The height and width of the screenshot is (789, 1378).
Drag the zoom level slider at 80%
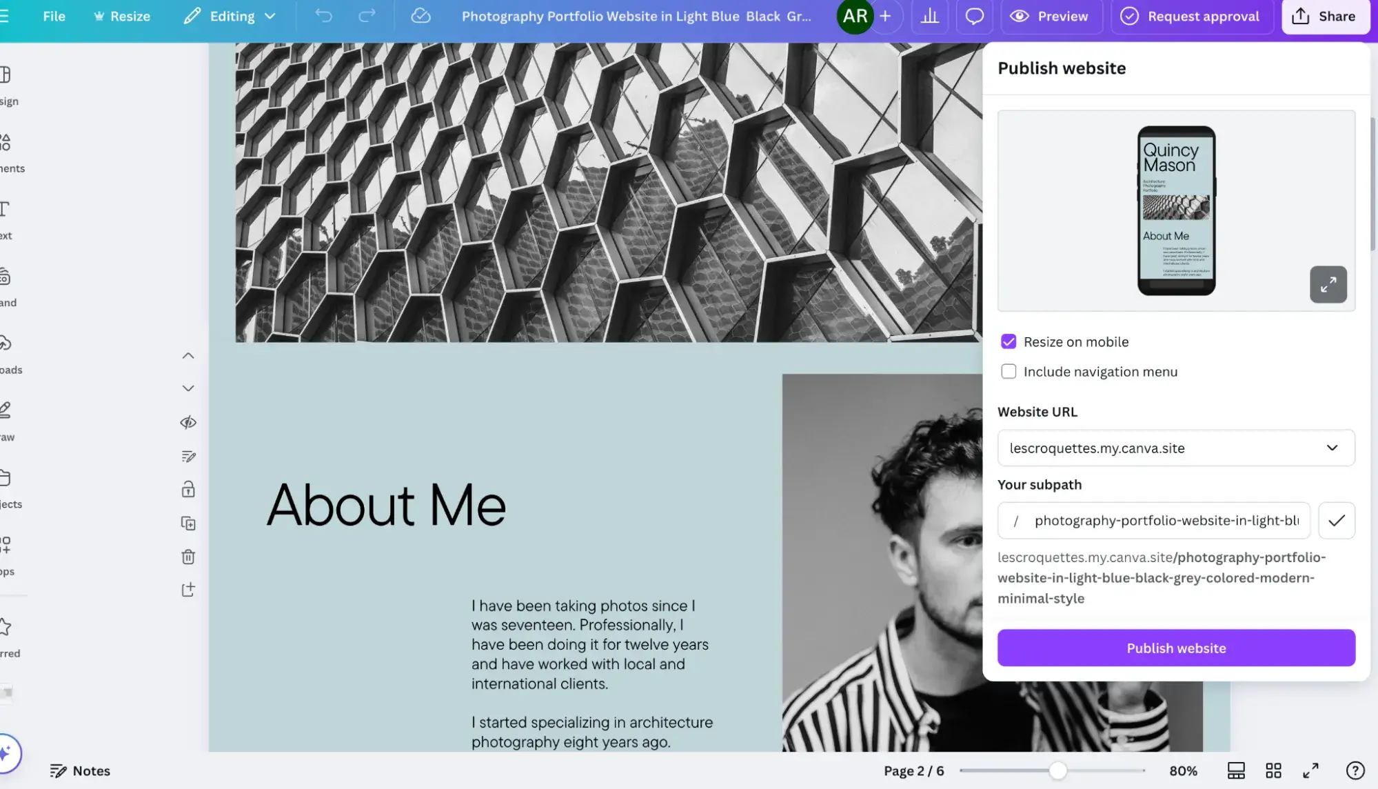pyautogui.click(x=1056, y=769)
